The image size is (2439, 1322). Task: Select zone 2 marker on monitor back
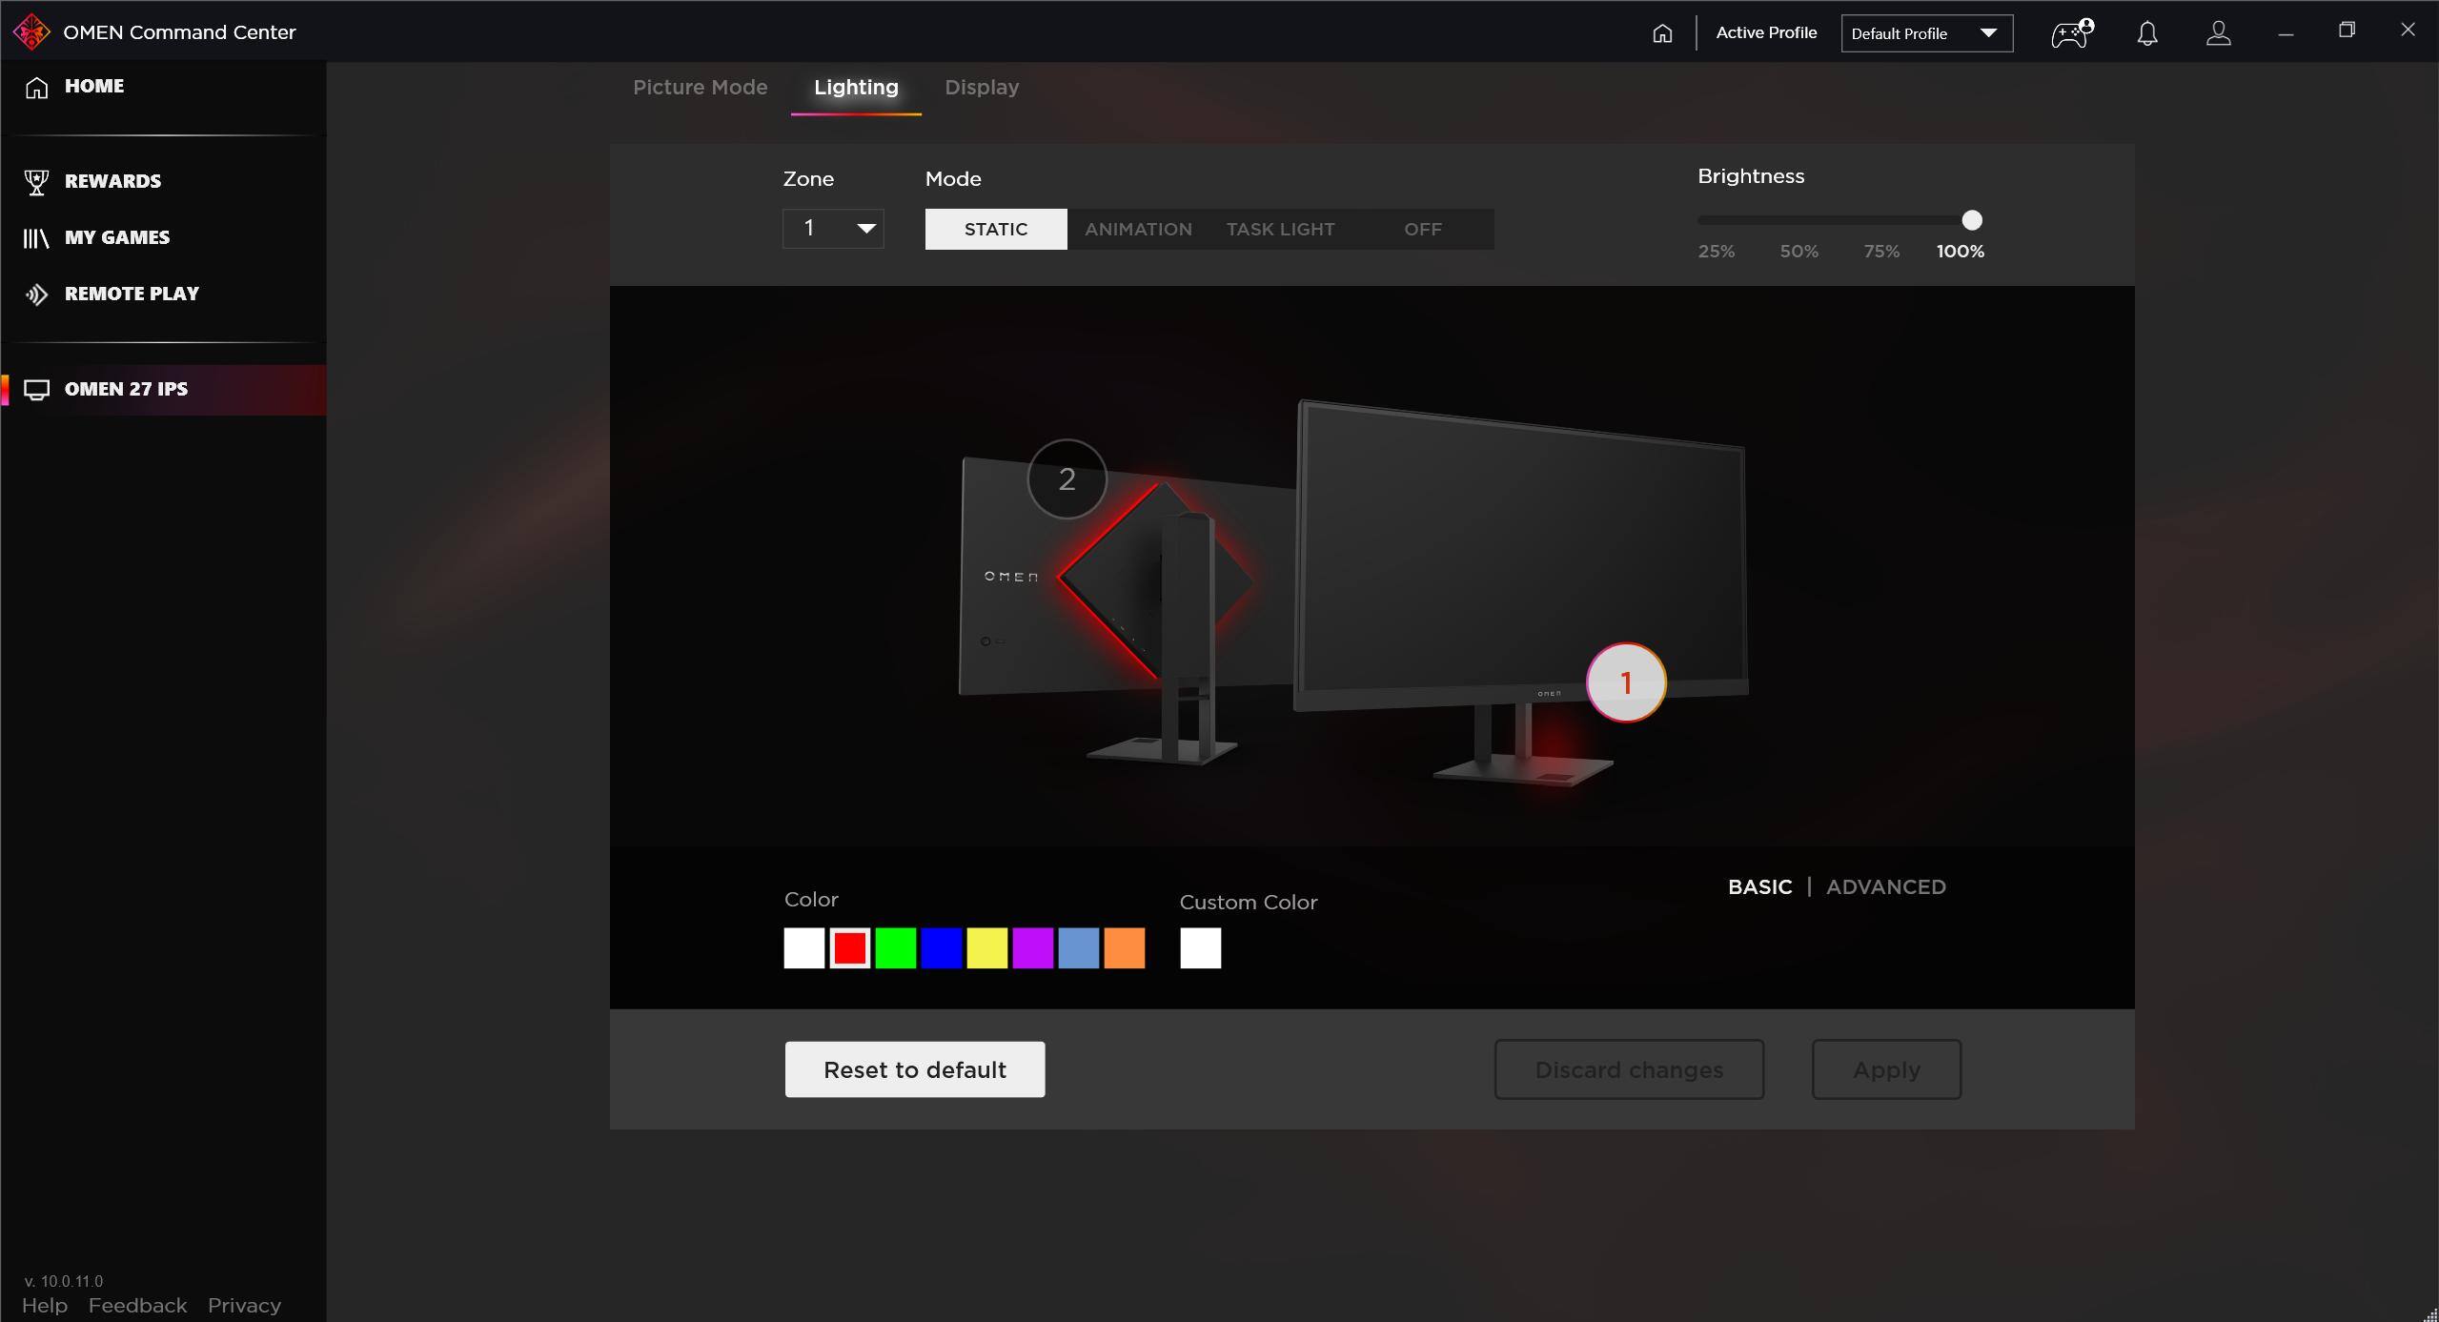click(x=1066, y=478)
